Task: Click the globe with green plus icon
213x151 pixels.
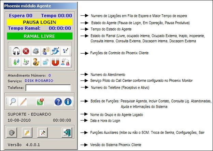Action: (x=16, y=62)
